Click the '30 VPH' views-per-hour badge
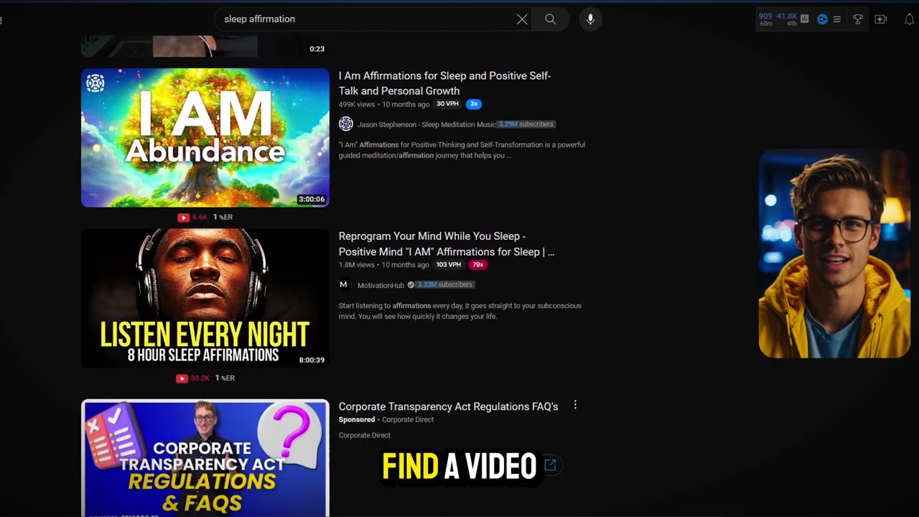 pyautogui.click(x=447, y=104)
